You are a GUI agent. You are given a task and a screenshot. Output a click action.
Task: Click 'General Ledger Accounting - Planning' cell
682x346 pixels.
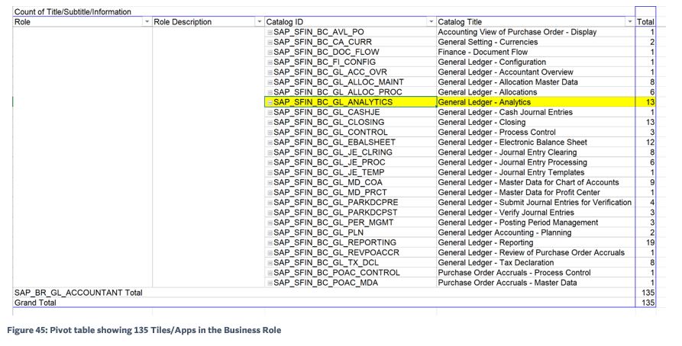[536, 232]
